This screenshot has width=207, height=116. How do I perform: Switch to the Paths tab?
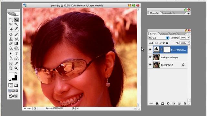[173, 34]
